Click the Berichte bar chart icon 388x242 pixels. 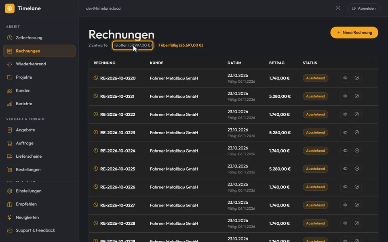coord(10,104)
